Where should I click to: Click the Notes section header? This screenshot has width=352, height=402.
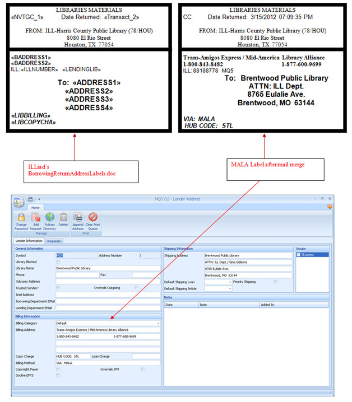coord(247,297)
